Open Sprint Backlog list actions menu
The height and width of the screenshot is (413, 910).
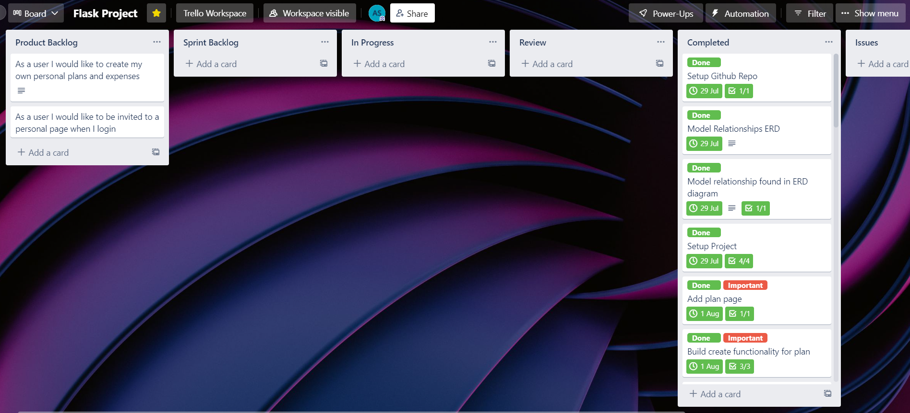pyautogui.click(x=325, y=42)
